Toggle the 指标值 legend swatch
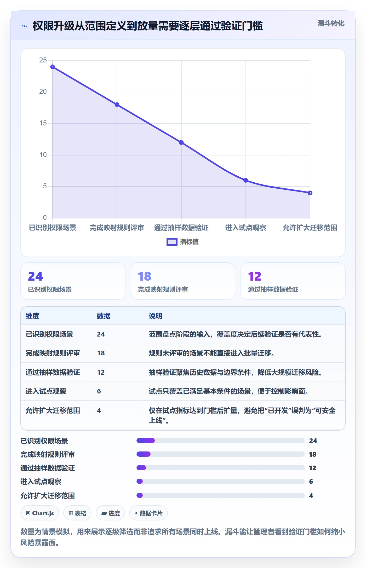Screen dimensions: 366x568 point(172,242)
